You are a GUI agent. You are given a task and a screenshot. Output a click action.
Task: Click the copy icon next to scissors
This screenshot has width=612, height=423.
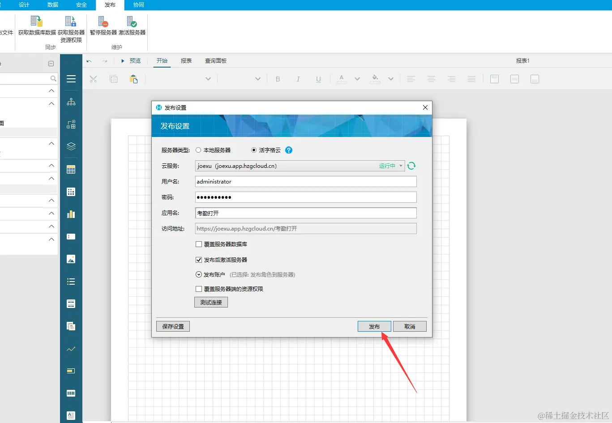coord(114,79)
